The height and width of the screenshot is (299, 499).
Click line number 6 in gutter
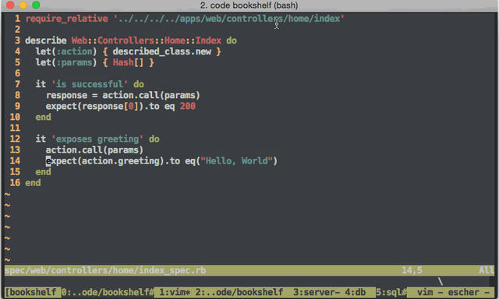tap(17, 73)
